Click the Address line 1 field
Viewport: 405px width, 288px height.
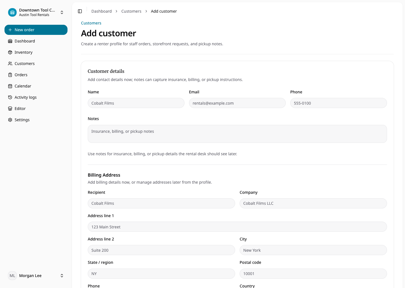click(x=237, y=227)
